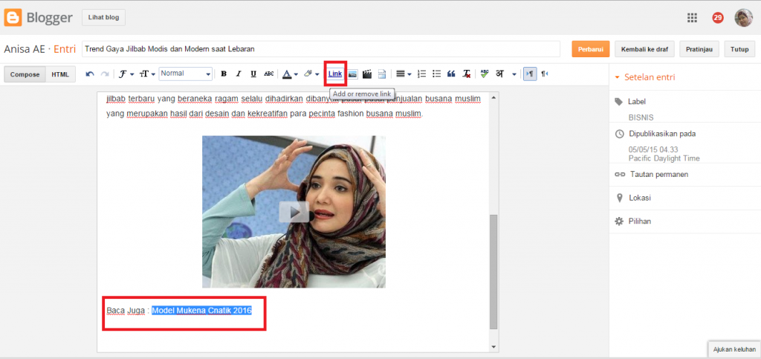Apply blockquote formatting
Viewport: 761px width, 359px height.
451,74
